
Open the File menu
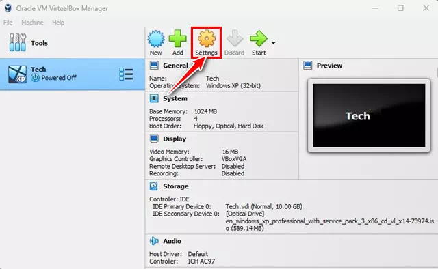pos(8,23)
